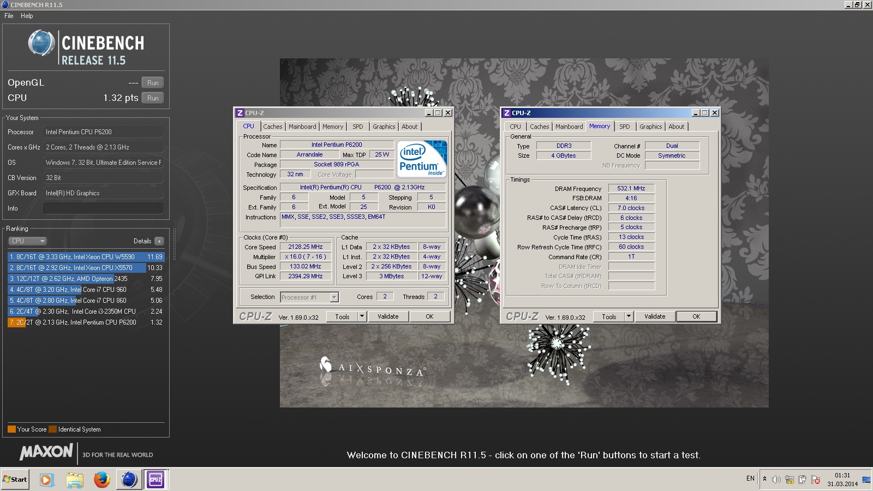873x491 pixels.
Task: Open Caches tab in right CPU-Z window
Action: 540,127
